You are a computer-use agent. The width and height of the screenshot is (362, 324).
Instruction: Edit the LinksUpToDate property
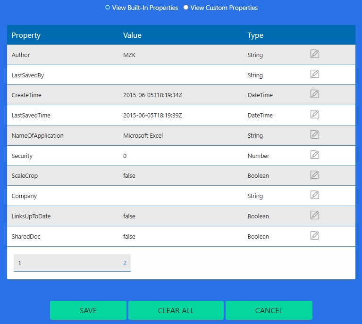coord(315,215)
